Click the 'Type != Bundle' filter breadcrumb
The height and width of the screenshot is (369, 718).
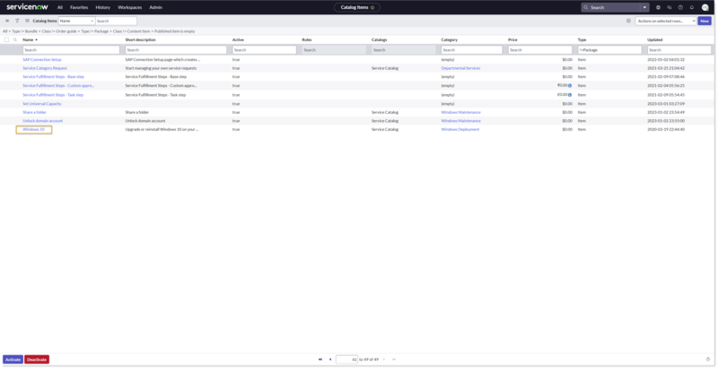tap(25, 31)
